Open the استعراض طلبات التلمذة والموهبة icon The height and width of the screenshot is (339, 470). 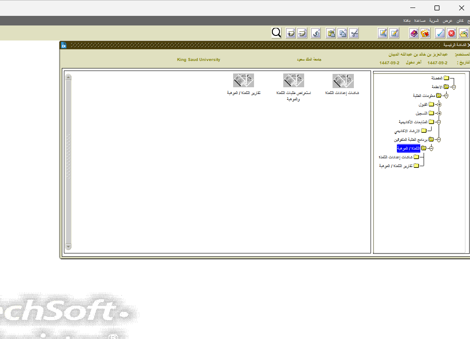(293, 81)
